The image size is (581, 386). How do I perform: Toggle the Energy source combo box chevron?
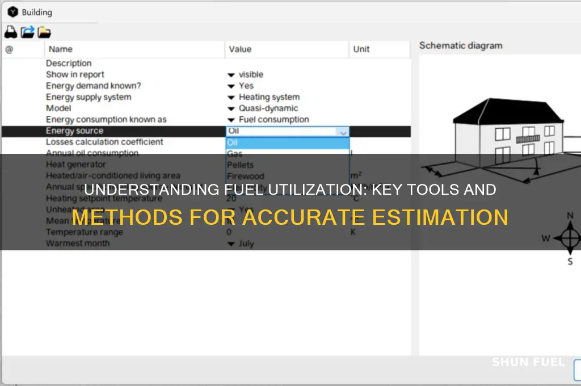[x=343, y=132]
